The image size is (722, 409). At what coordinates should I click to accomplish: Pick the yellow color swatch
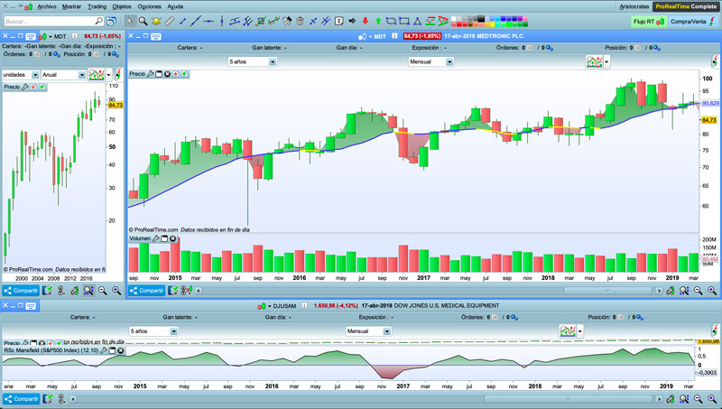pos(492,24)
